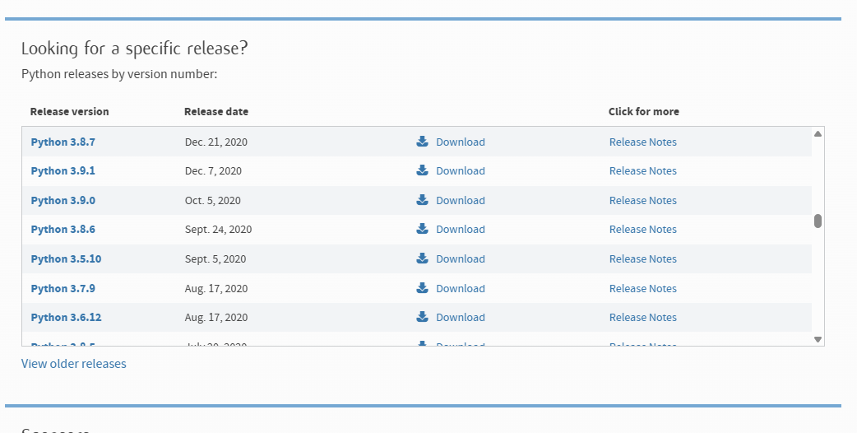Click the Download text link for Python 3.9.0

click(x=461, y=201)
